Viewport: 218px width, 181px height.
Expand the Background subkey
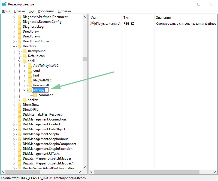click(x=19, y=51)
